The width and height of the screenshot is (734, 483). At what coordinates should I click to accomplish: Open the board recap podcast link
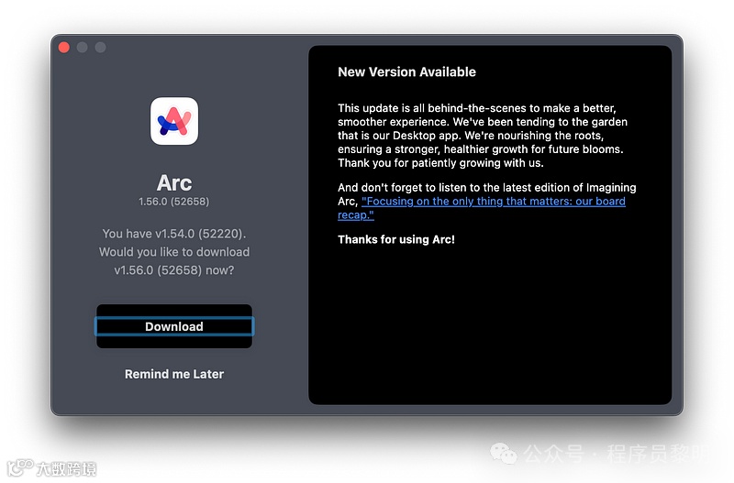click(x=481, y=208)
